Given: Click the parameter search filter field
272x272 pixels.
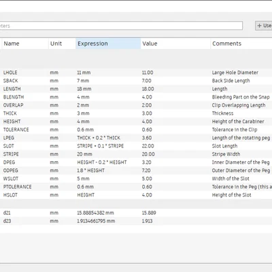Looking at the screenshot, I should pyautogui.click(x=121, y=26).
